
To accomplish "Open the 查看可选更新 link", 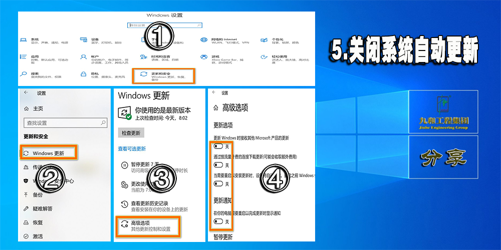I will click(x=132, y=148).
